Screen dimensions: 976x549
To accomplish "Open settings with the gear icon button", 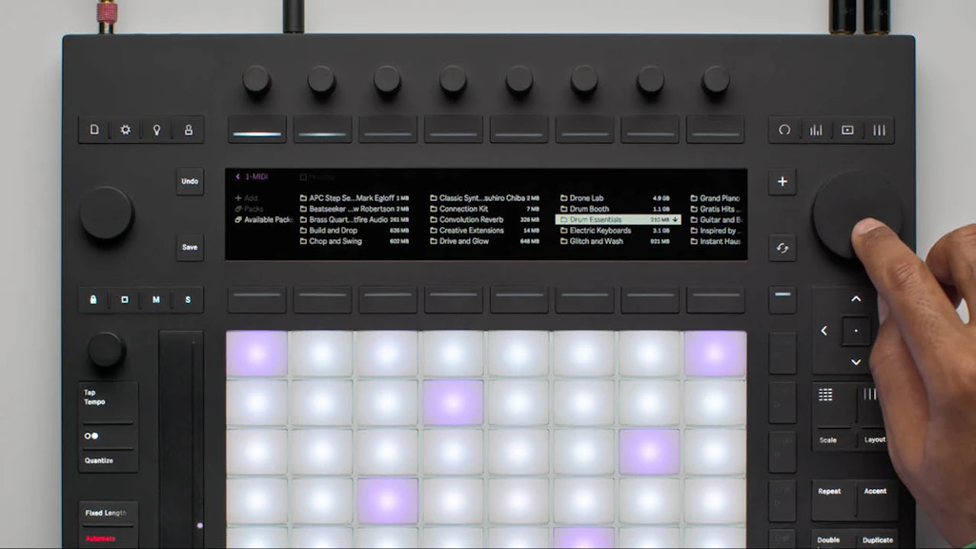I will 125,130.
